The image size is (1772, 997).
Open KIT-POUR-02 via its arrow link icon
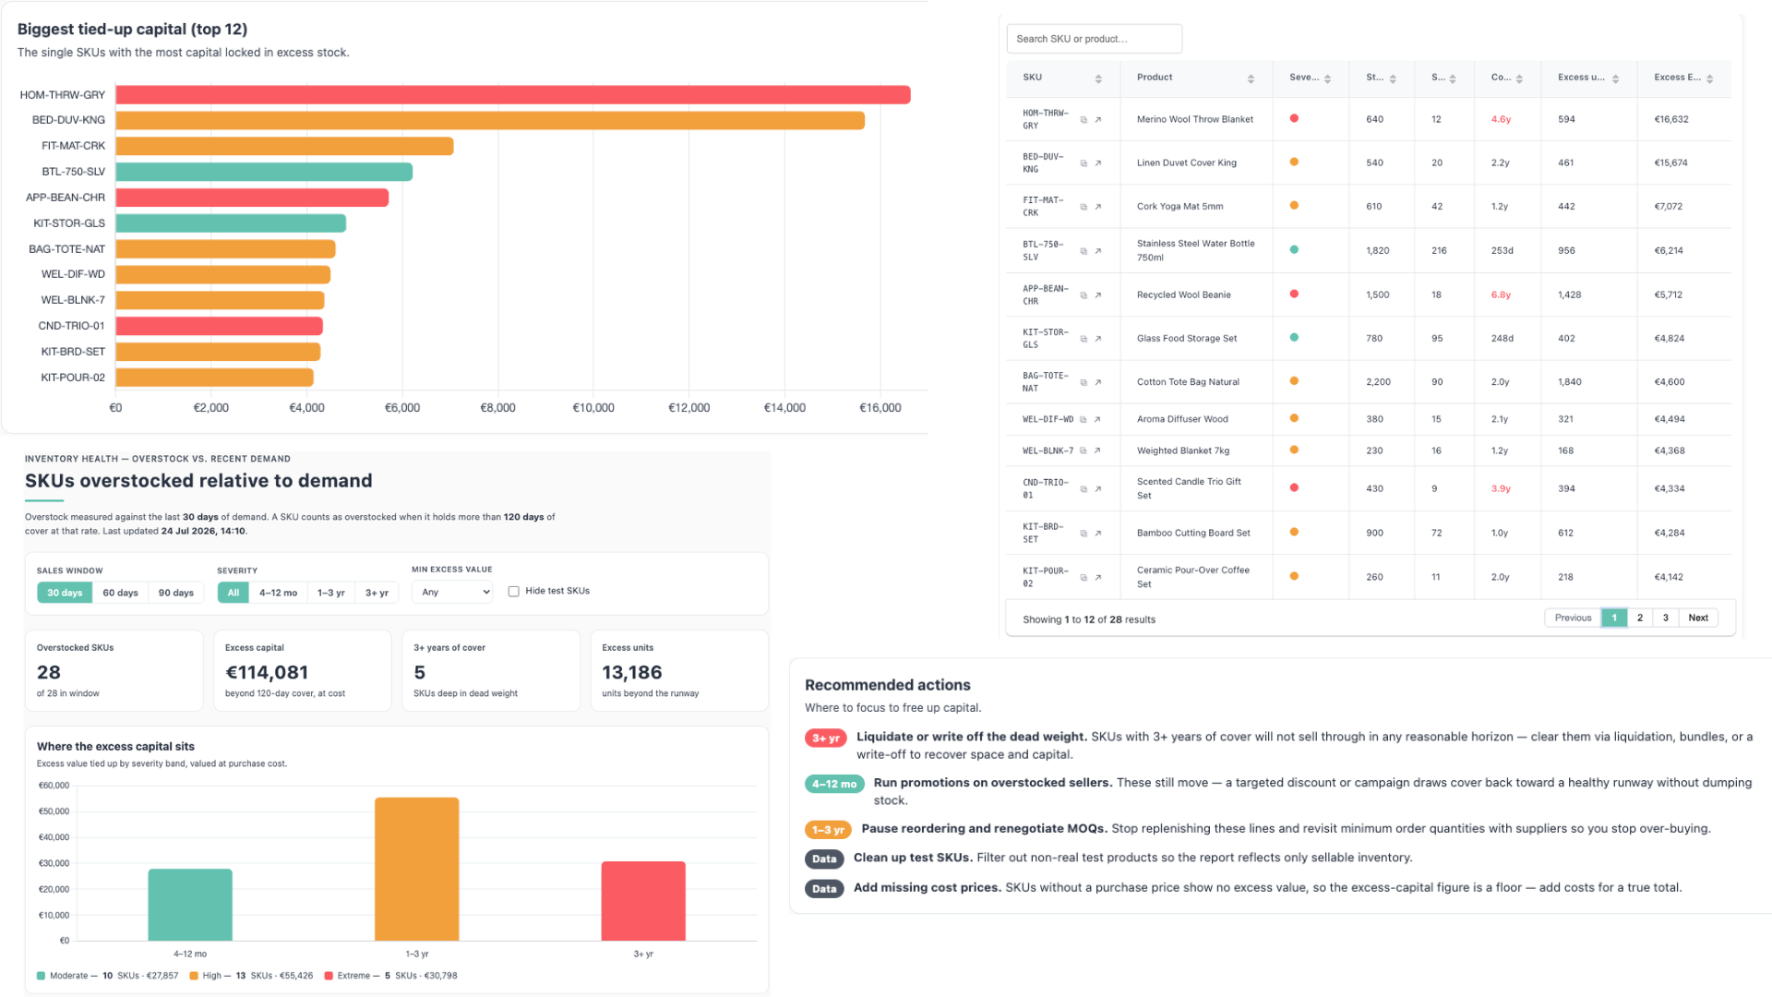1098,578
